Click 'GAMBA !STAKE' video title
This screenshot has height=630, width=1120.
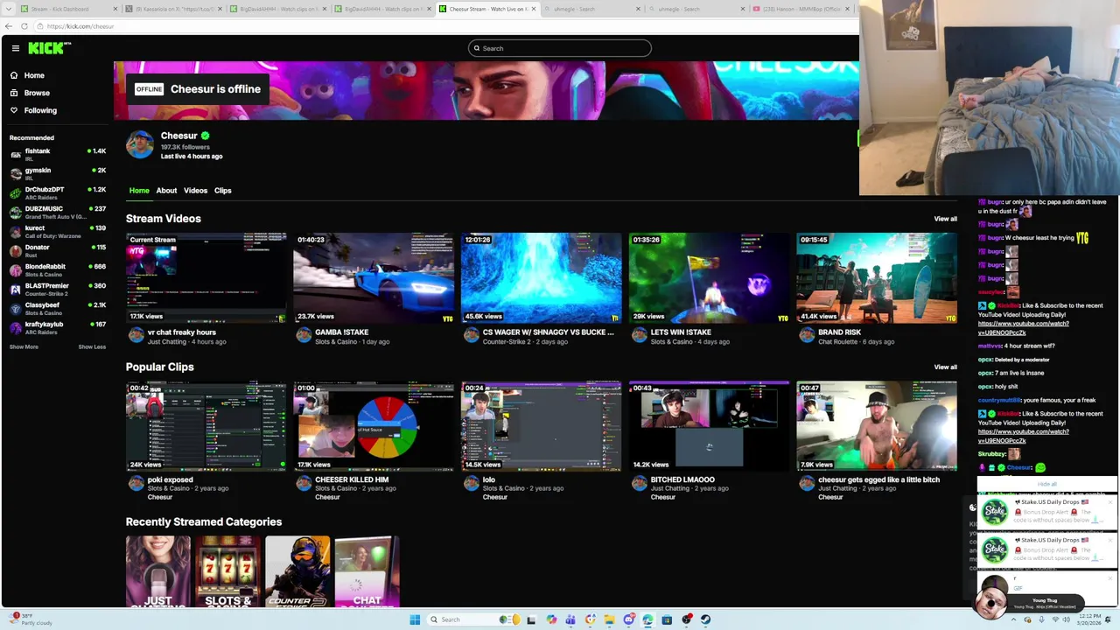point(342,332)
